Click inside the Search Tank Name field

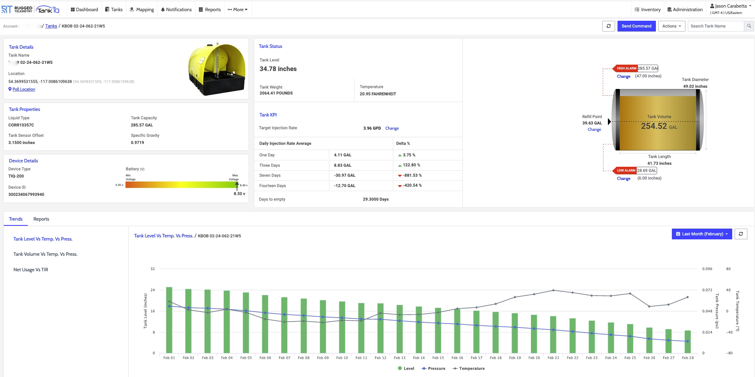[715, 26]
